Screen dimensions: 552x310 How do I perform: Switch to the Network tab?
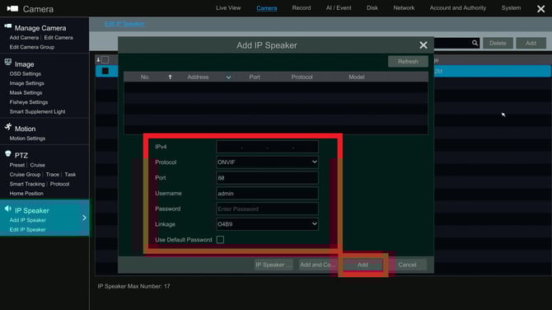(x=404, y=7)
